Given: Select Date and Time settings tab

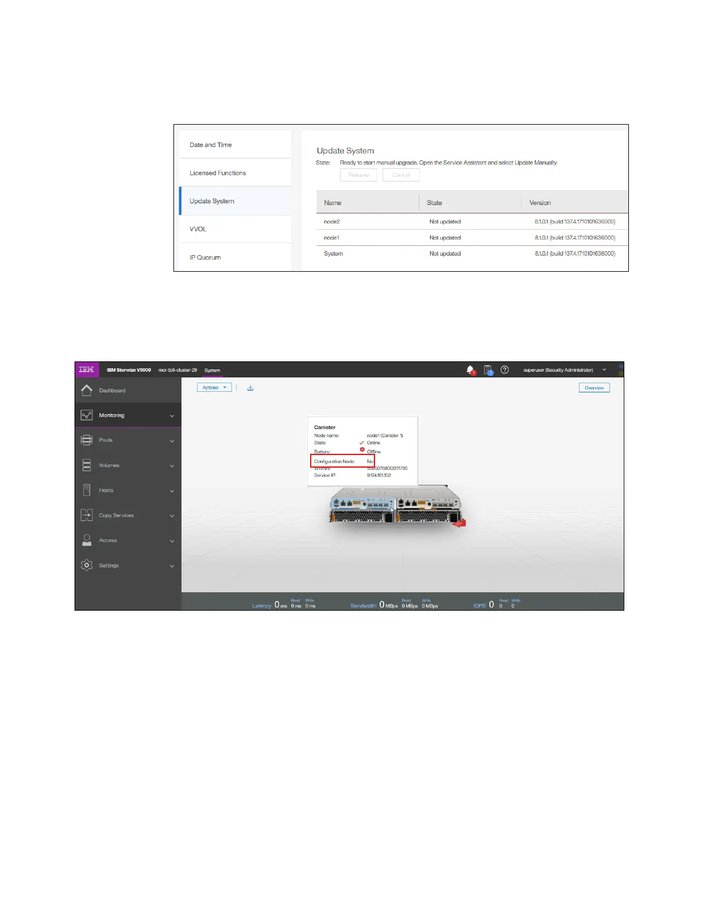Looking at the screenshot, I should 235,145.
